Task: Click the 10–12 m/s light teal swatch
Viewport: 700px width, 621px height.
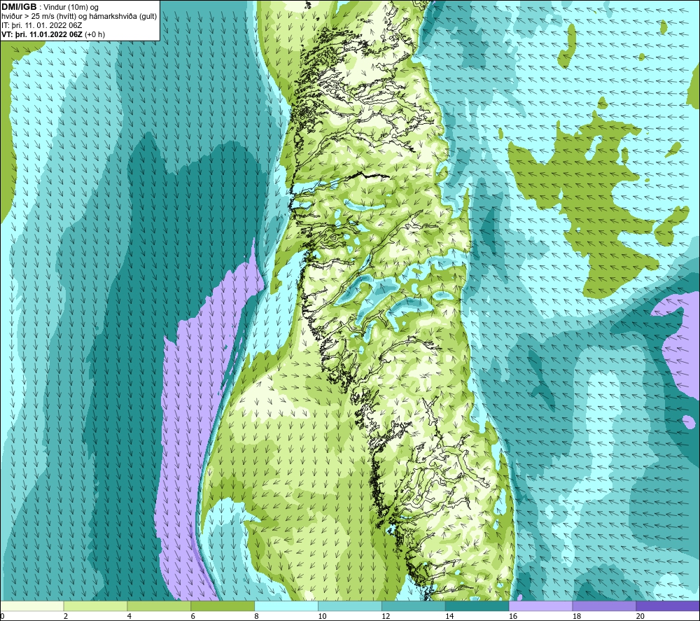Action: (x=350, y=606)
